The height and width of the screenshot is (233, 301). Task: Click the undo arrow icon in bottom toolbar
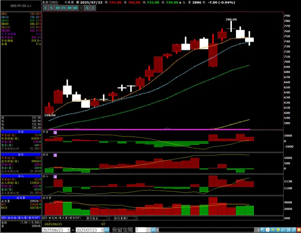click(283, 230)
